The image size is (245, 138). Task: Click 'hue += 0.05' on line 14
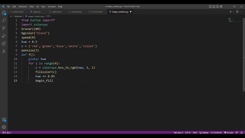[45, 76]
